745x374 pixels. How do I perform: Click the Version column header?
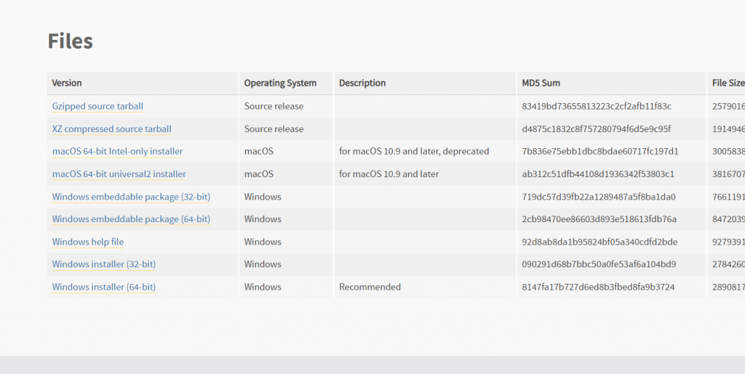[x=67, y=83]
